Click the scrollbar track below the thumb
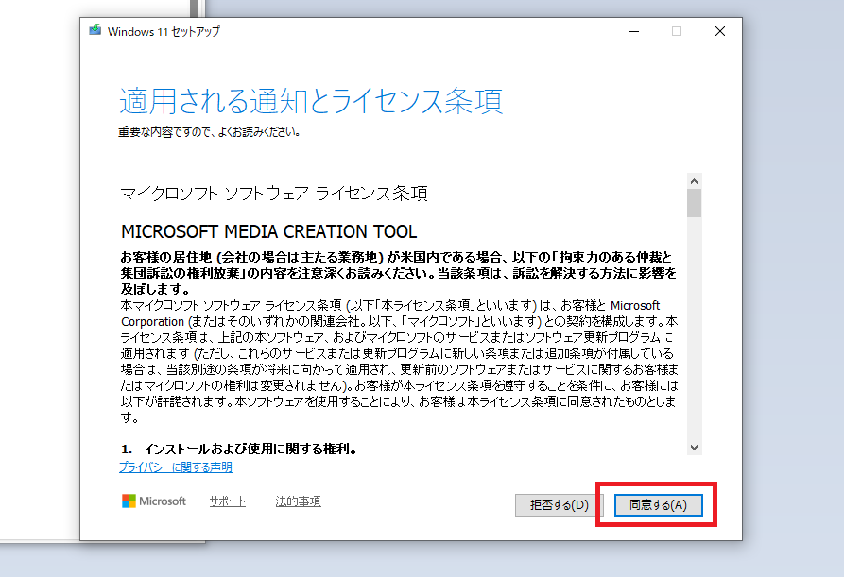This screenshot has height=577, width=844. [x=694, y=331]
